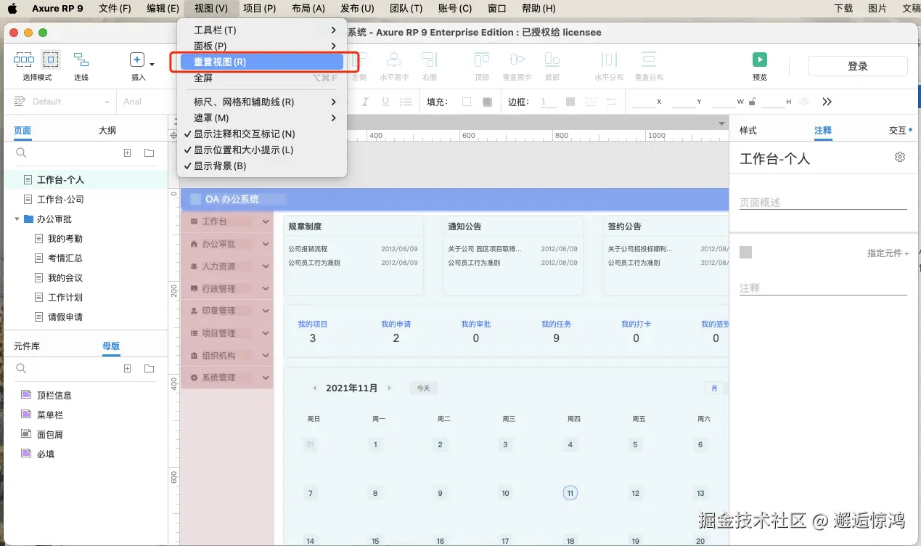Click the canvas origin crosshair icon
This screenshot has height=546, width=921.
pyautogui.click(x=173, y=135)
